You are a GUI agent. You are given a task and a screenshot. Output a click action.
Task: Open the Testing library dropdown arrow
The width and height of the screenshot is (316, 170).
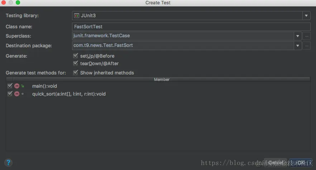pyautogui.click(x=306, y=16)
